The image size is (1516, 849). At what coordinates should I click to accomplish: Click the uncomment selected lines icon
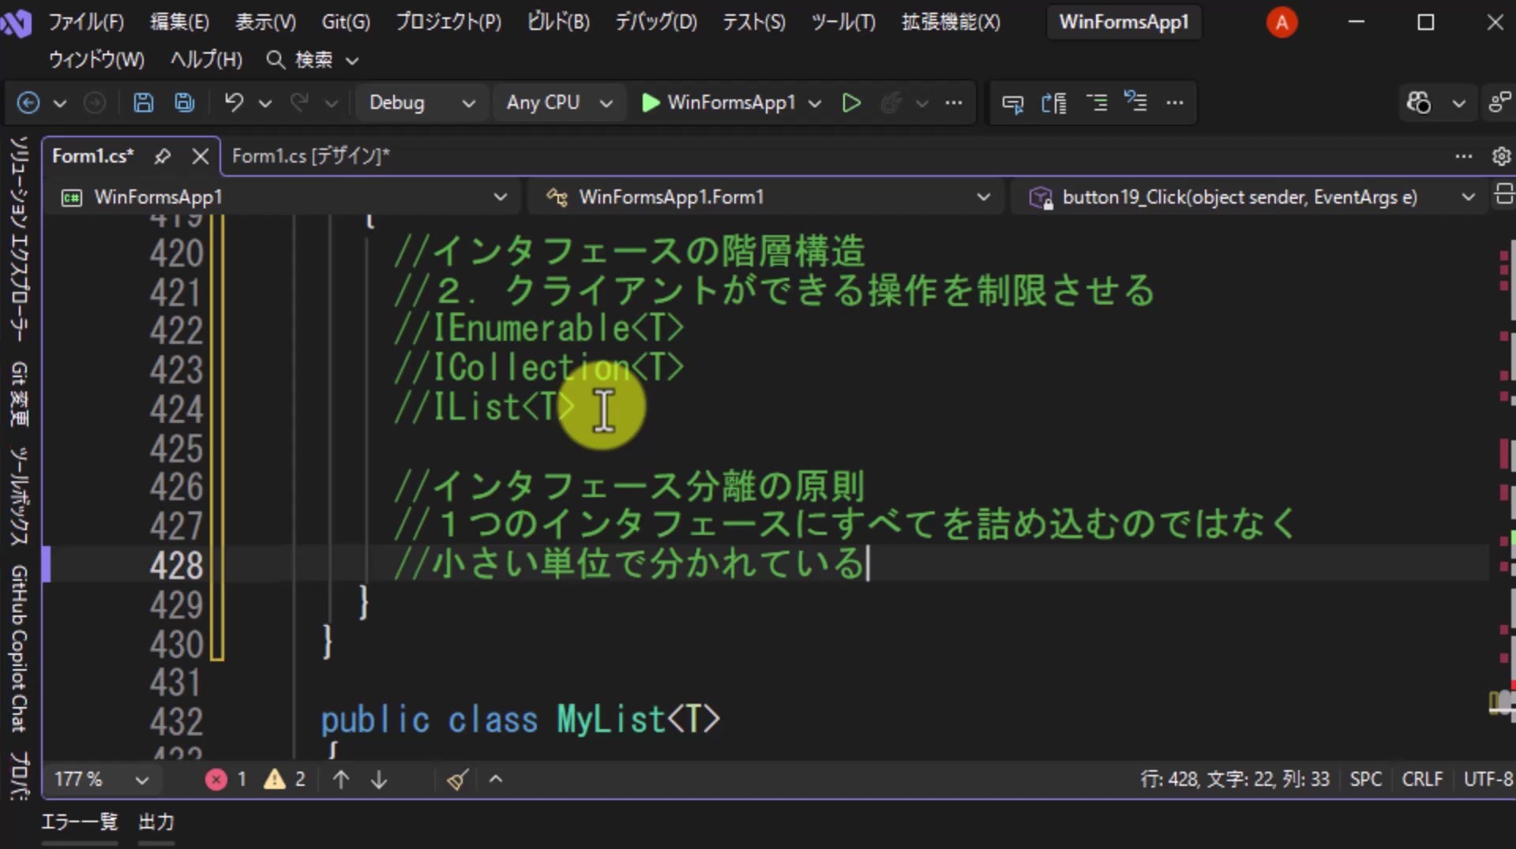(x=1135, y=103)
